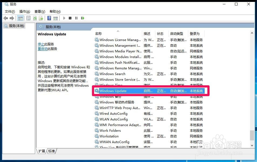The image size is (257, 162).
Task: Click the Refresh toolbar icon
Action: pos(35,18)
